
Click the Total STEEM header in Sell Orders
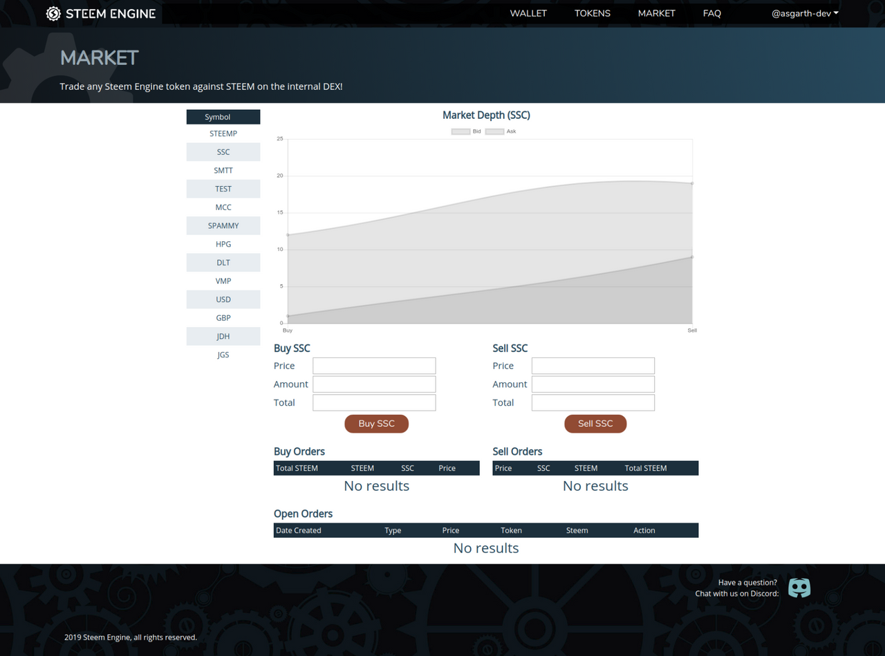point(646,468)
